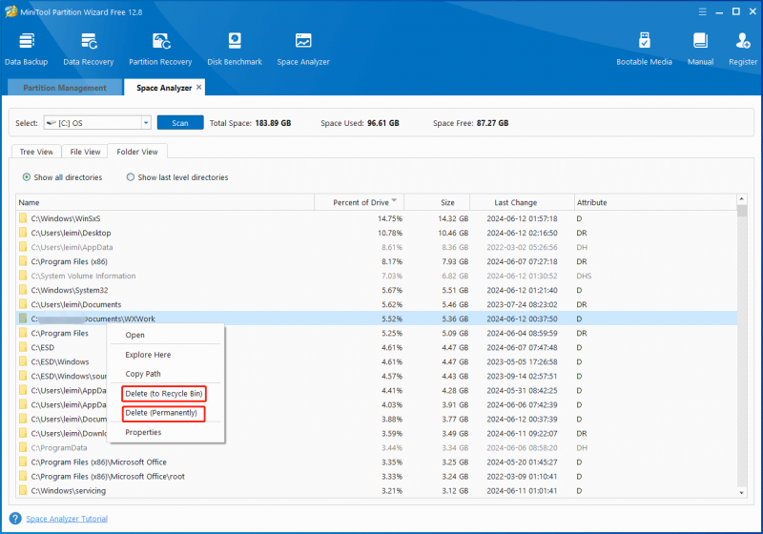Open the Space Analyzer Tutorial link
763x534 pixels.
[x=67, y=519]
